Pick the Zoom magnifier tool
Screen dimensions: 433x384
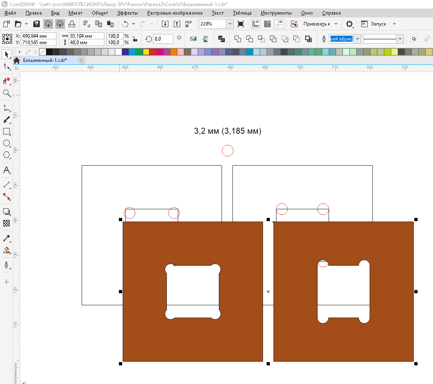pyautogui.click(x=6, y=93)
